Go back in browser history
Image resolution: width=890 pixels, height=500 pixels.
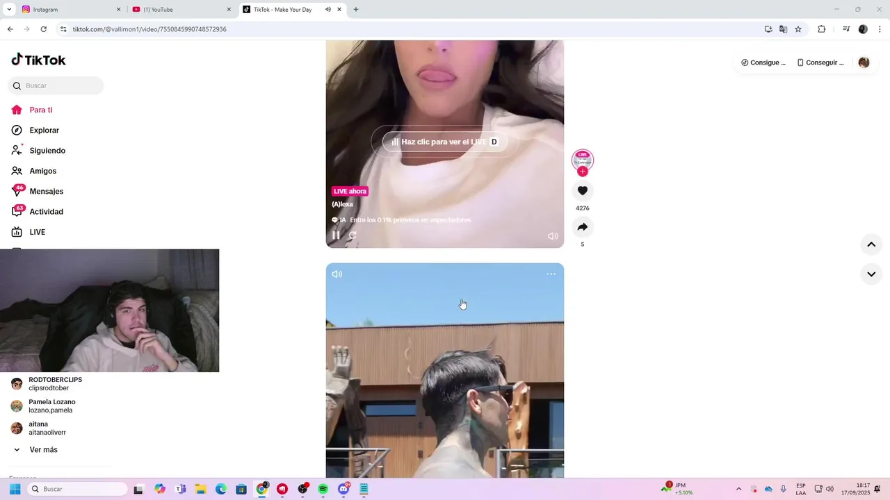click(x=10, y=29)
